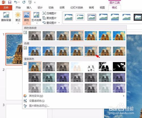Choose the first 颜色饱和度 swatch, grayscale saturation
The image size is (142, 118).
(x=35, y=36)
